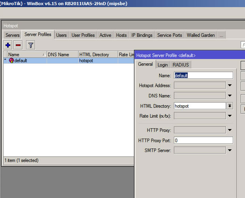Viewport: 245px width, 198px height.
Task: Click the HTML Directory text field
Action: click(x=200, y=106)
